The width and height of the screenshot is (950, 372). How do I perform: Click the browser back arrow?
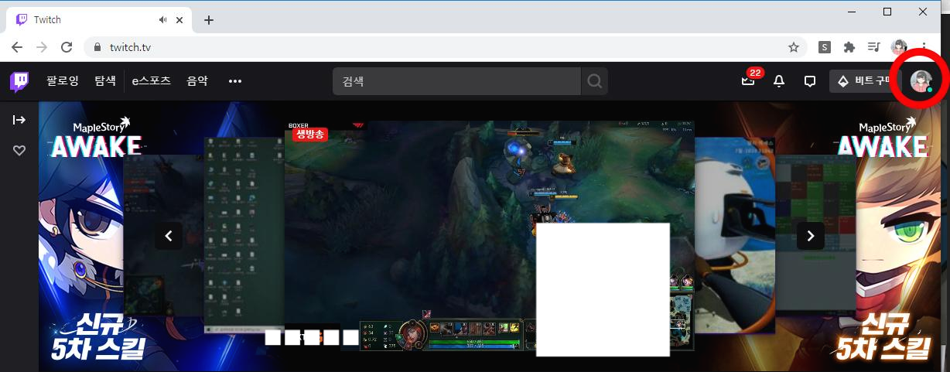tap(17, 47)
